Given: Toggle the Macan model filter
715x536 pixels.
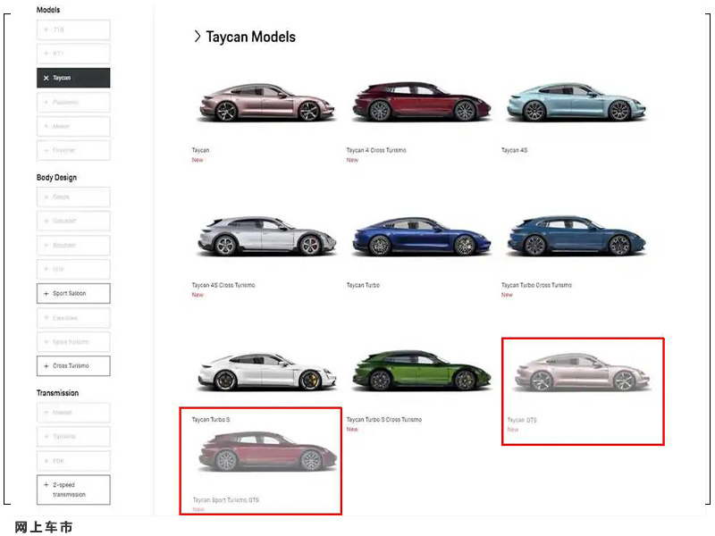Looking at the screenshot, I should (73, 126).
